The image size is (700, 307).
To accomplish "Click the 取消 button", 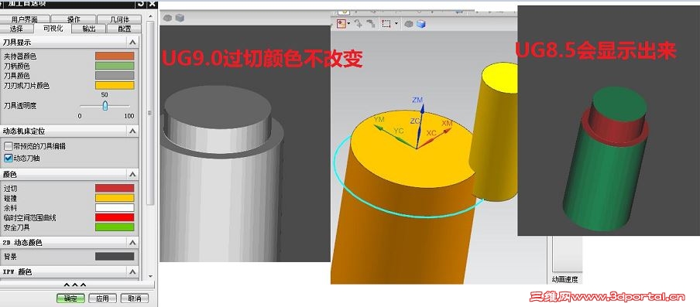I will click(x=135, y=298).
